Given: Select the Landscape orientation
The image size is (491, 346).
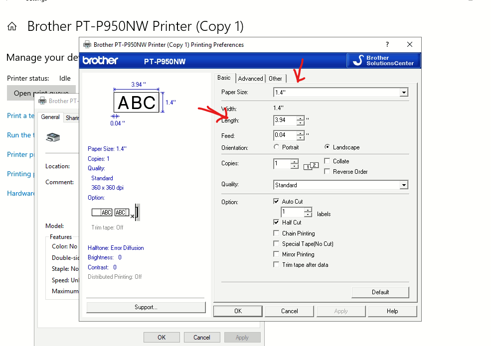Looking at the screenshot, I should click(327, 147).
